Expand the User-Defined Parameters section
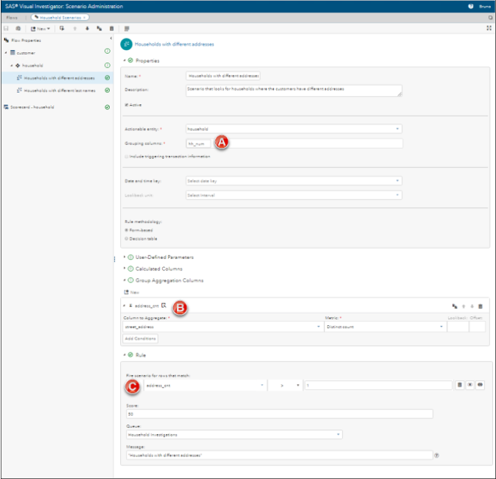Screen dimensions: 496x479 tap(161, 258)
